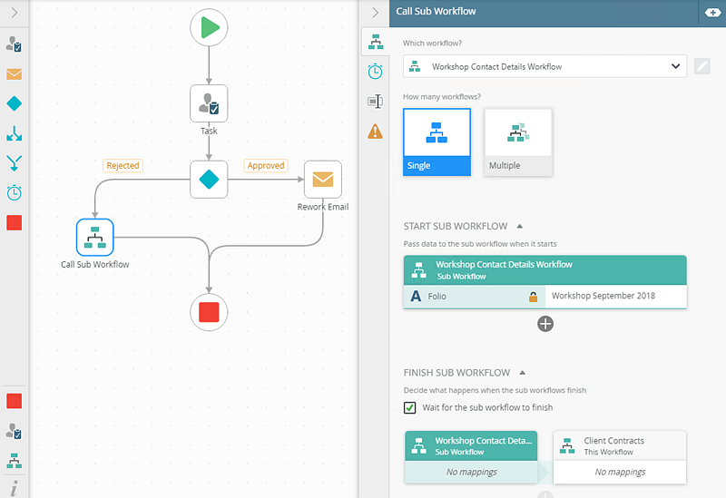
Task: Click the Rejected outcome label
Action: tap(123, 165)
